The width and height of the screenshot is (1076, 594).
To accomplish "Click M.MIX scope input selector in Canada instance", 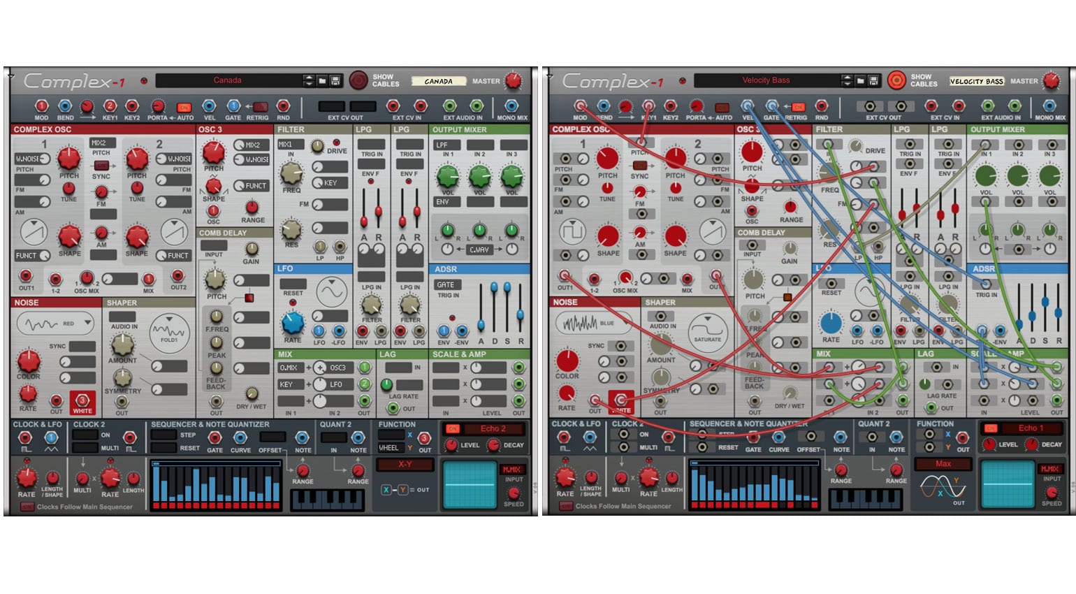I will click(x=513, y=470).
